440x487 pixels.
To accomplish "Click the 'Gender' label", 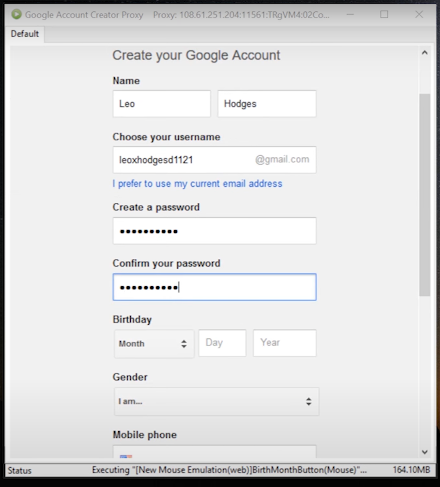I will point(130,377).
